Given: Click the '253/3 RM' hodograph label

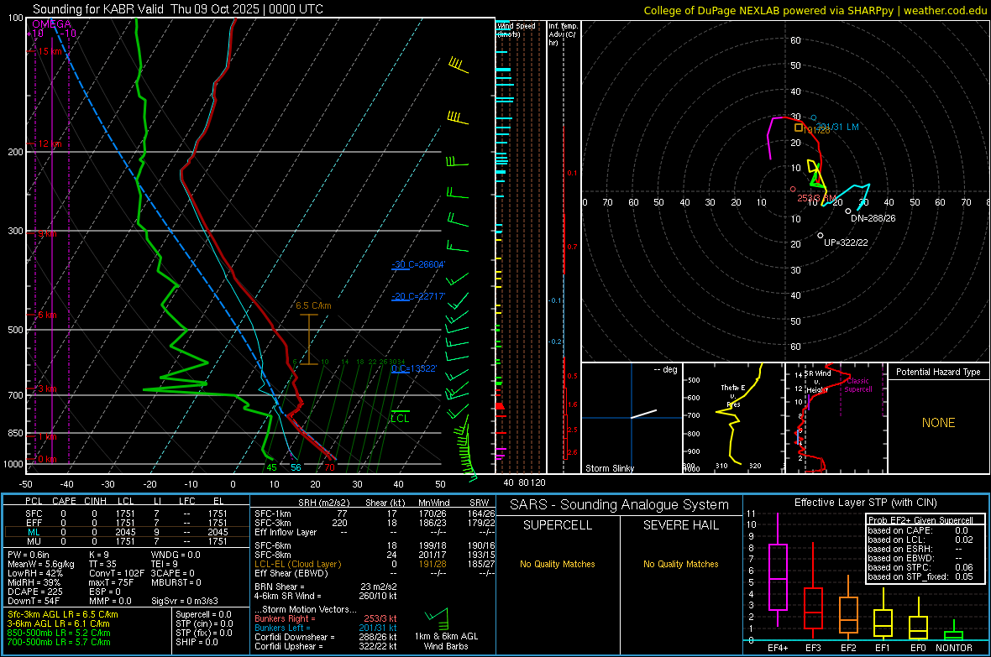Looking at the screenshot, I should [x=816, y=198].
